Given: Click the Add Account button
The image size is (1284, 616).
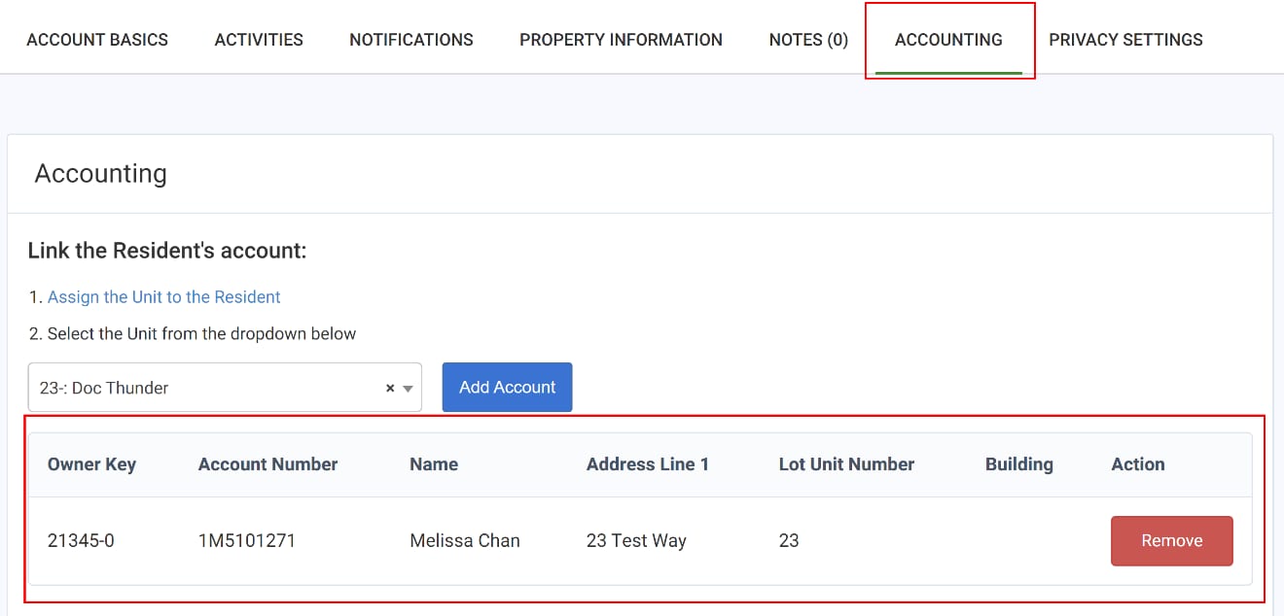Looking at the screenshot, I should (508, 387).
